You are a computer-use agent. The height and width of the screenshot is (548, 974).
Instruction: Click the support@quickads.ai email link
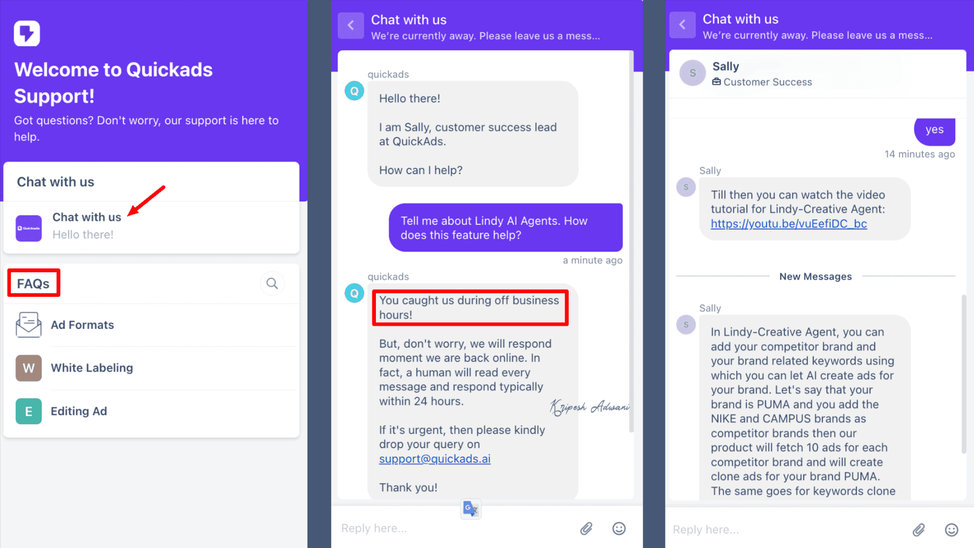pyautogui.click(x=435, y=459)
